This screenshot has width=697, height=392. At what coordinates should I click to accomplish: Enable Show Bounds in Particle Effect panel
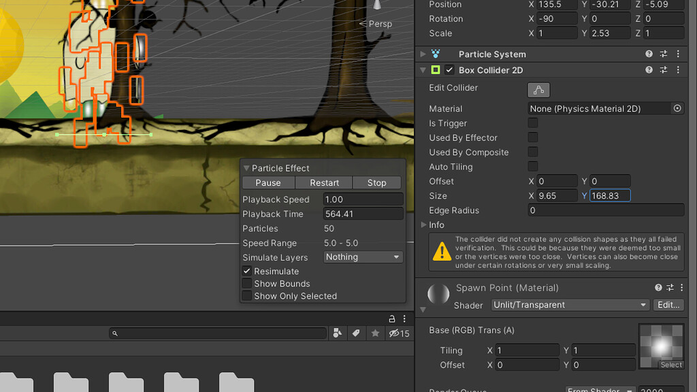pyautogui.click(x=246, y=284)
